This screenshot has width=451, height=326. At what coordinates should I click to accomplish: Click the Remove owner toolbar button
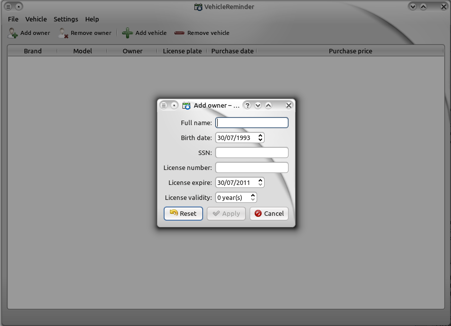point(85,33)
